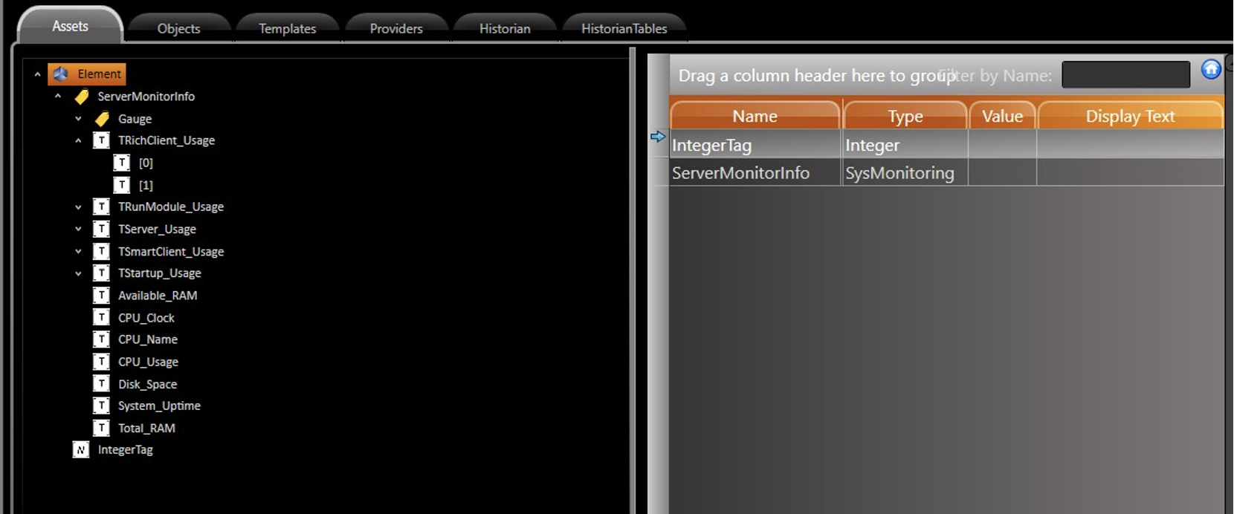
Task: Click the T icon beside Disk_Space
Action: tap(101, 384)
